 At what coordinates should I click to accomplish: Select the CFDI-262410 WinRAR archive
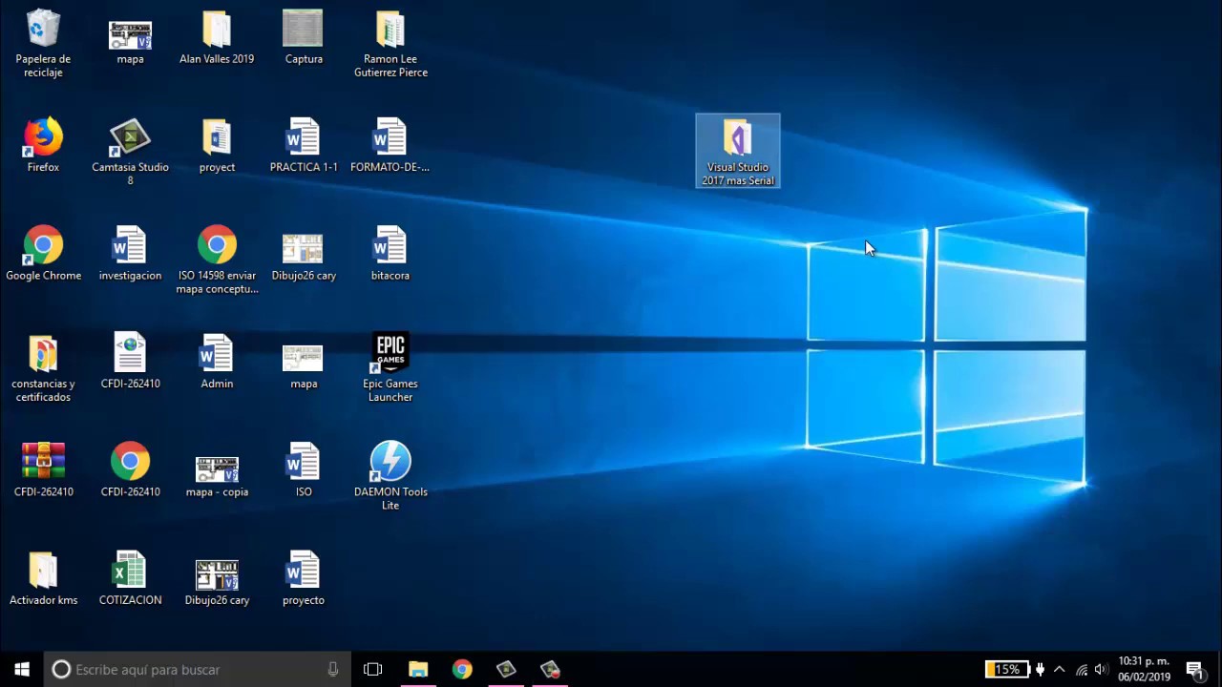[43, 470]
